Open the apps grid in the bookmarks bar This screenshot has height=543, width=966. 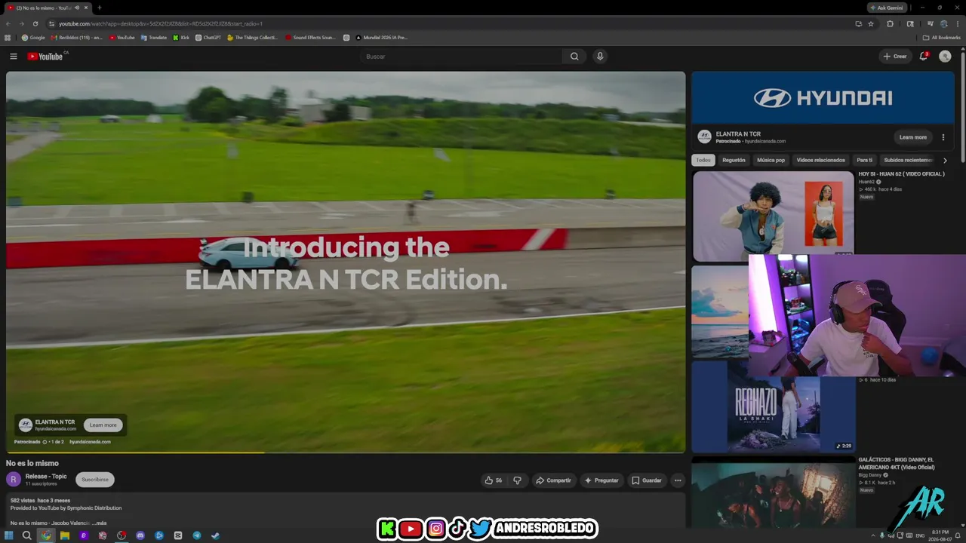(8, 37)
